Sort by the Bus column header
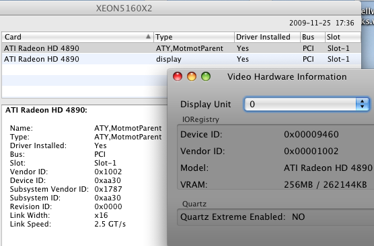 [313, 37]
